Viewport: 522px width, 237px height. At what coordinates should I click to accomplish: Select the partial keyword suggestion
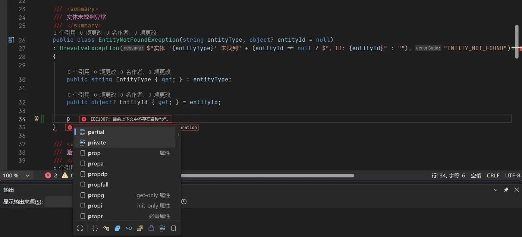coord(125,132)
